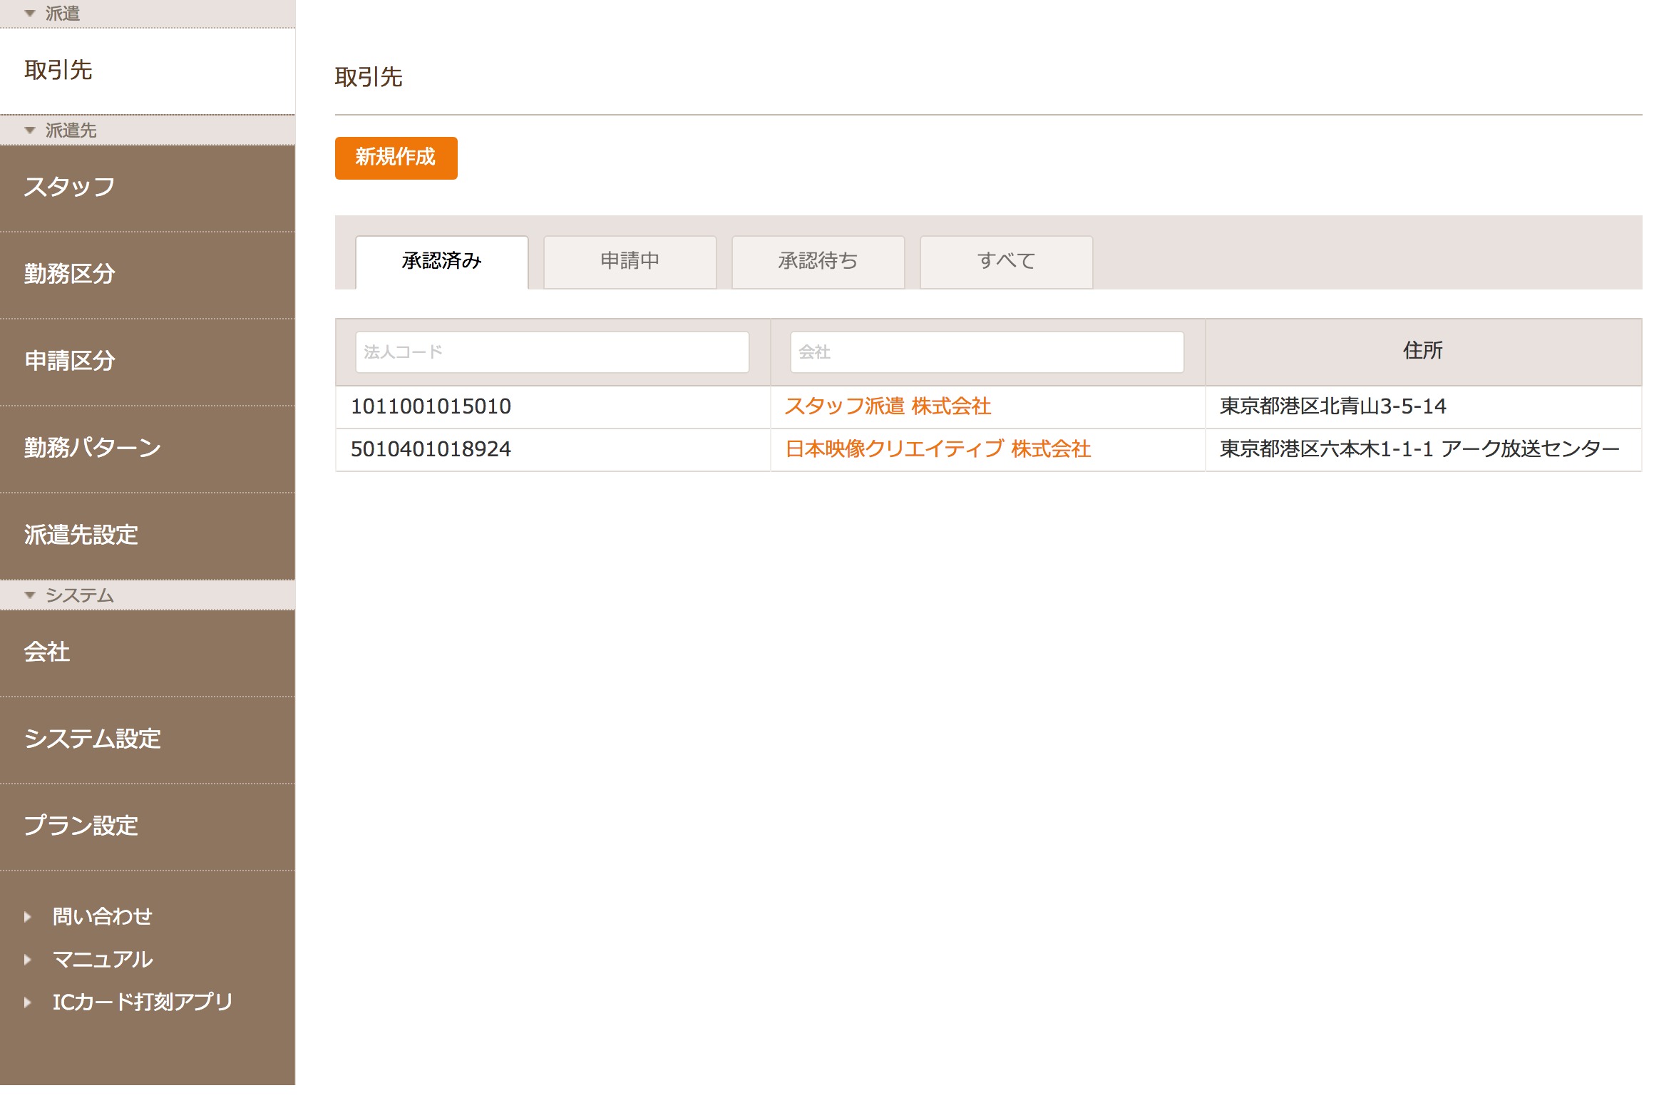1654x1098 pixels.
Task: Click arrow beside ICカード打刻アプリ
Action: [x=28, y=1002]
